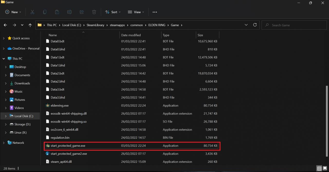Select the Data0.bhd file

click(x=132, y=49)
